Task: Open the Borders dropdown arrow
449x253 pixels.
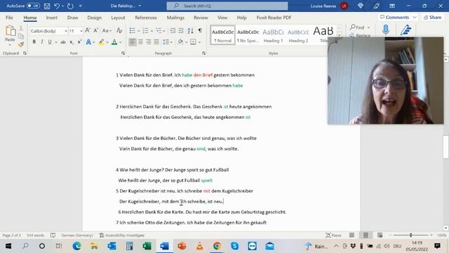Action: (x=199, y=42)
